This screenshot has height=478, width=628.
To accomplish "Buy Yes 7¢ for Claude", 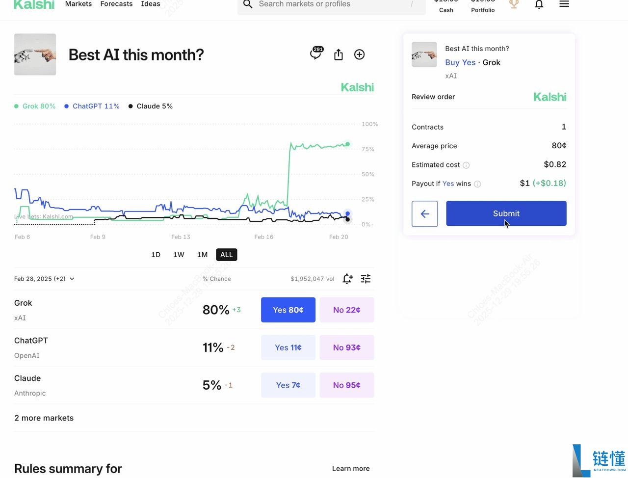I will coord(288,385).
